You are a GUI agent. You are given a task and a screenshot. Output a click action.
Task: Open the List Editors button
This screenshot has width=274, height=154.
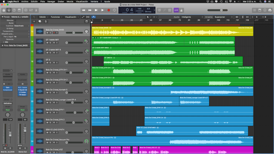[255, 10]
